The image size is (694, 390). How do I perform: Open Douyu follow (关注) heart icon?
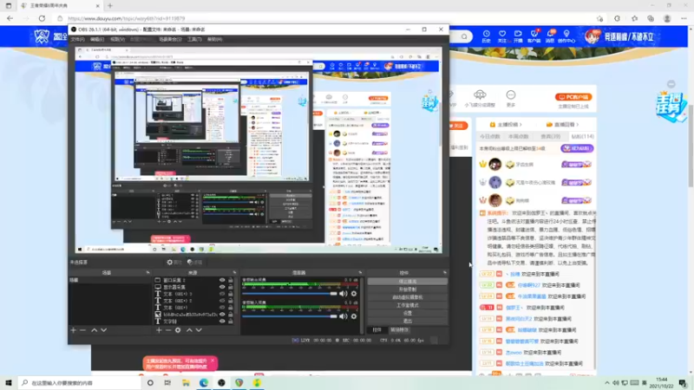[x=502, y=36]
